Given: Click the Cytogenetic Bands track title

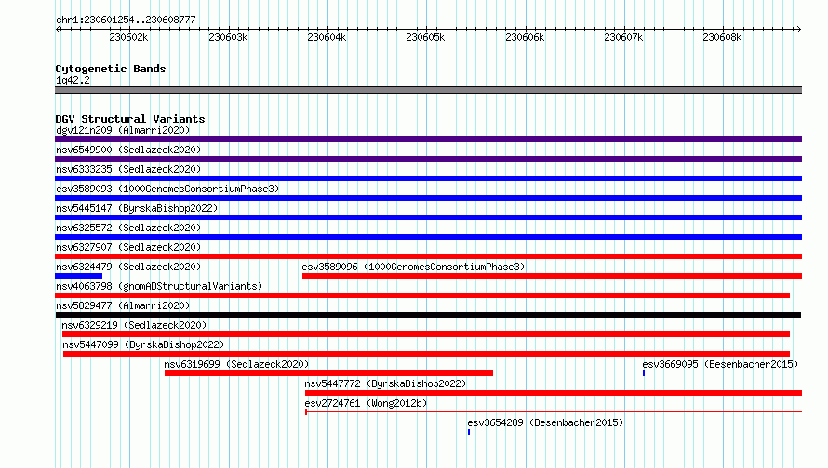Looking at the screenshot, I should [111, 69].
